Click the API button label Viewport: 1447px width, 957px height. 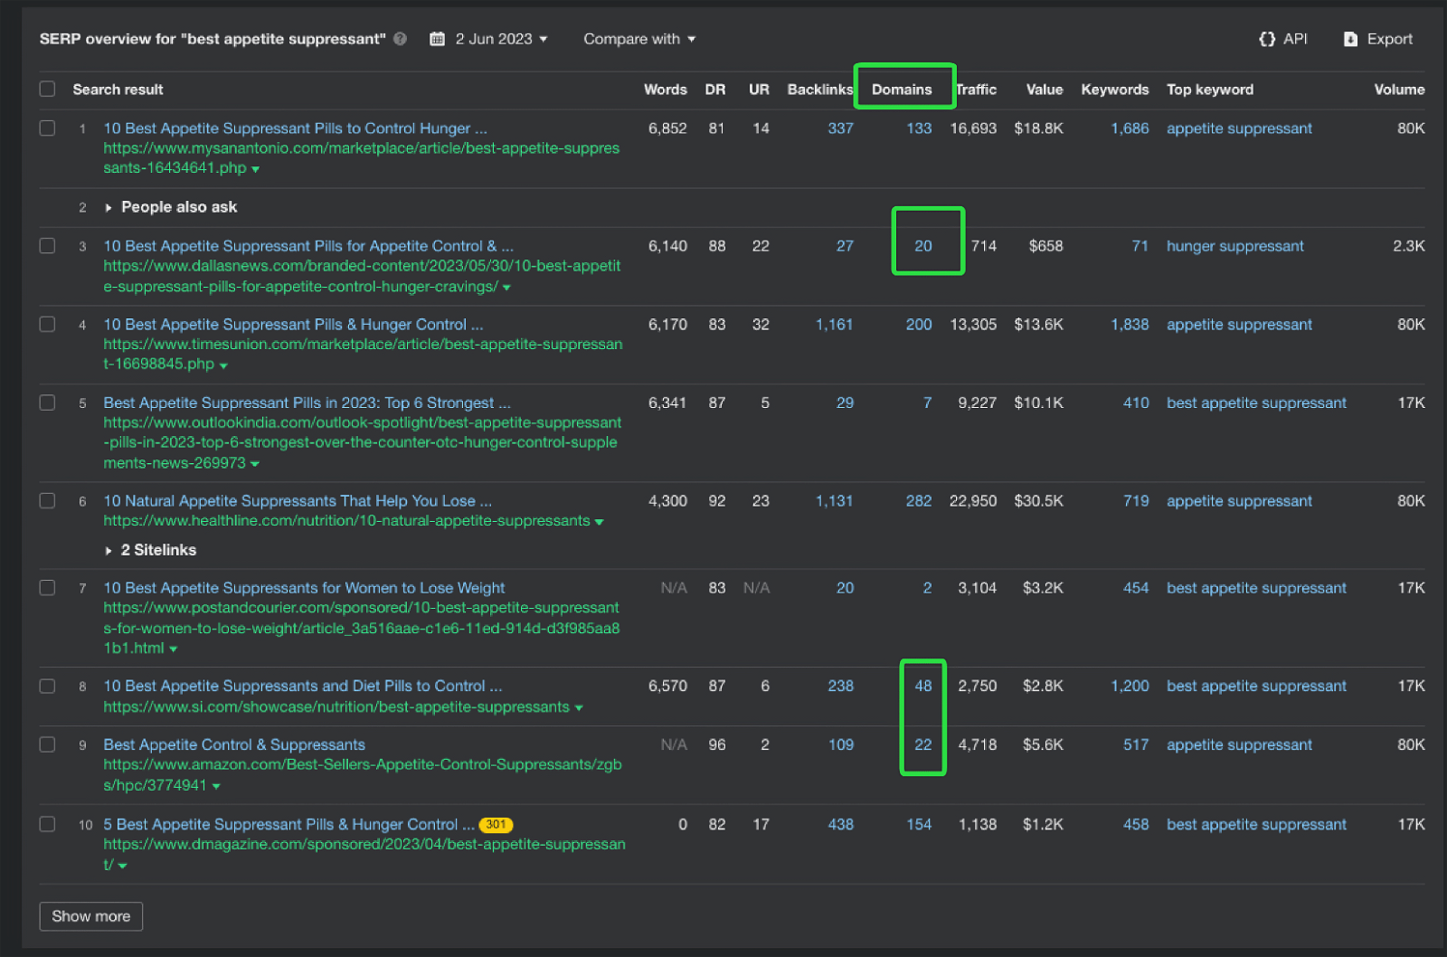coord(1295,39)
